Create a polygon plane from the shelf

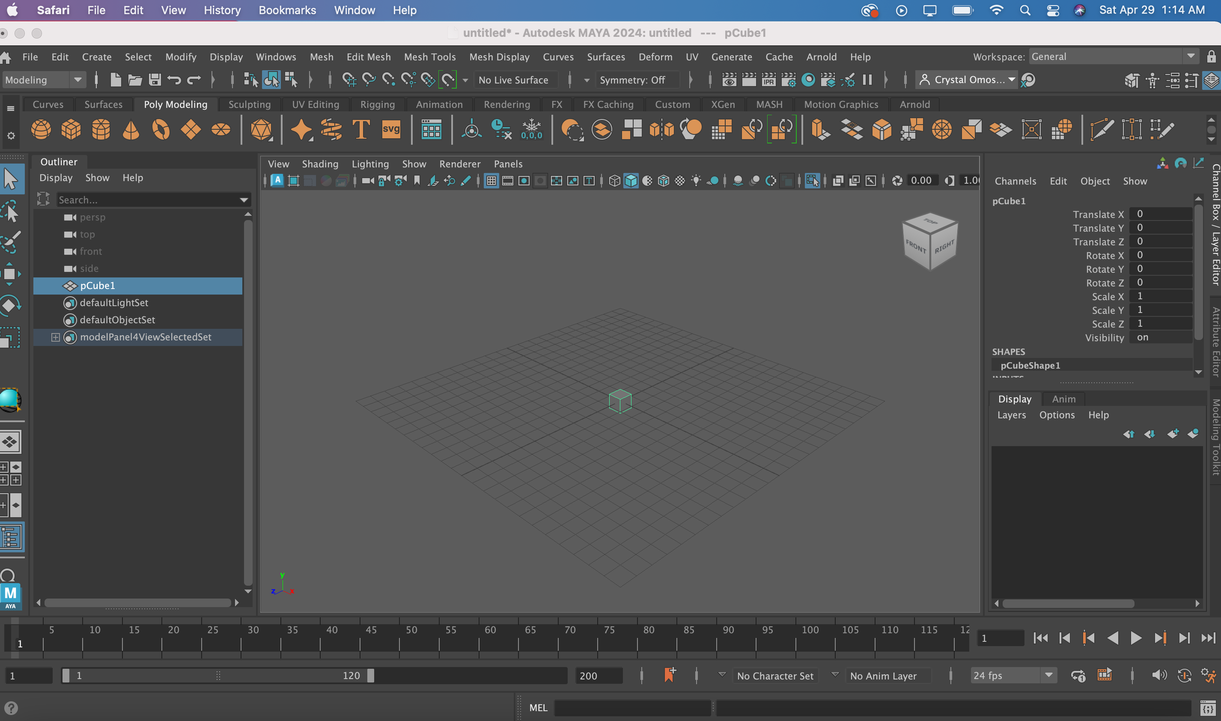point(191,130)
